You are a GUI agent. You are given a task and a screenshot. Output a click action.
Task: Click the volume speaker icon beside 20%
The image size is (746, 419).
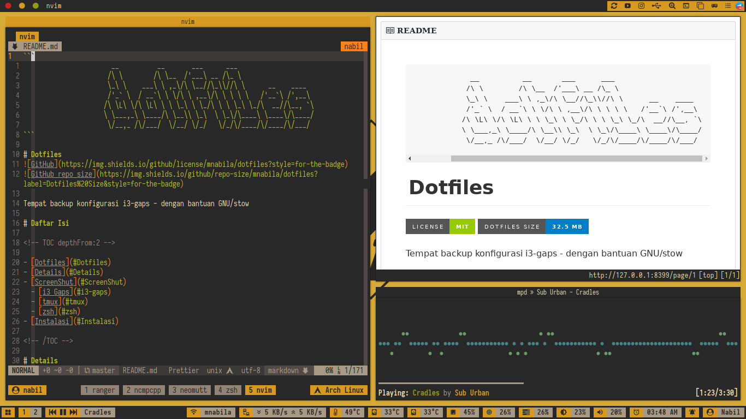tap(600, 412)
